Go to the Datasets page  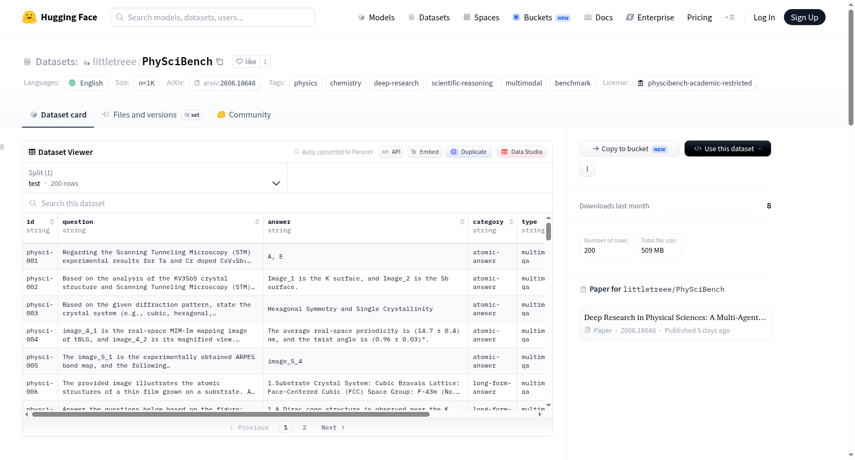pos(429,17)
